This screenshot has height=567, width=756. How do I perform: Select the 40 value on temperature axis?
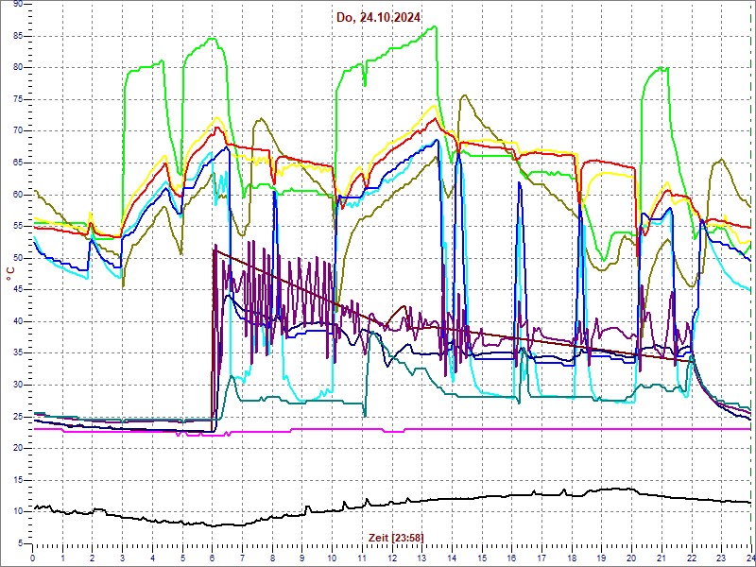(x=17, y=321)
